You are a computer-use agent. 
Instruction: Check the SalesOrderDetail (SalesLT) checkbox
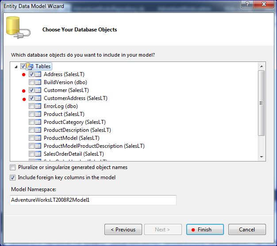point(31,154)
